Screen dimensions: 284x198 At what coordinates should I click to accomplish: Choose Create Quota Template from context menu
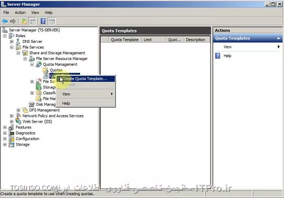[86, 79]
